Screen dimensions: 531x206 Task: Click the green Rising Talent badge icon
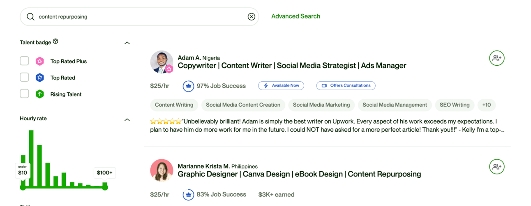pos(39,94)
